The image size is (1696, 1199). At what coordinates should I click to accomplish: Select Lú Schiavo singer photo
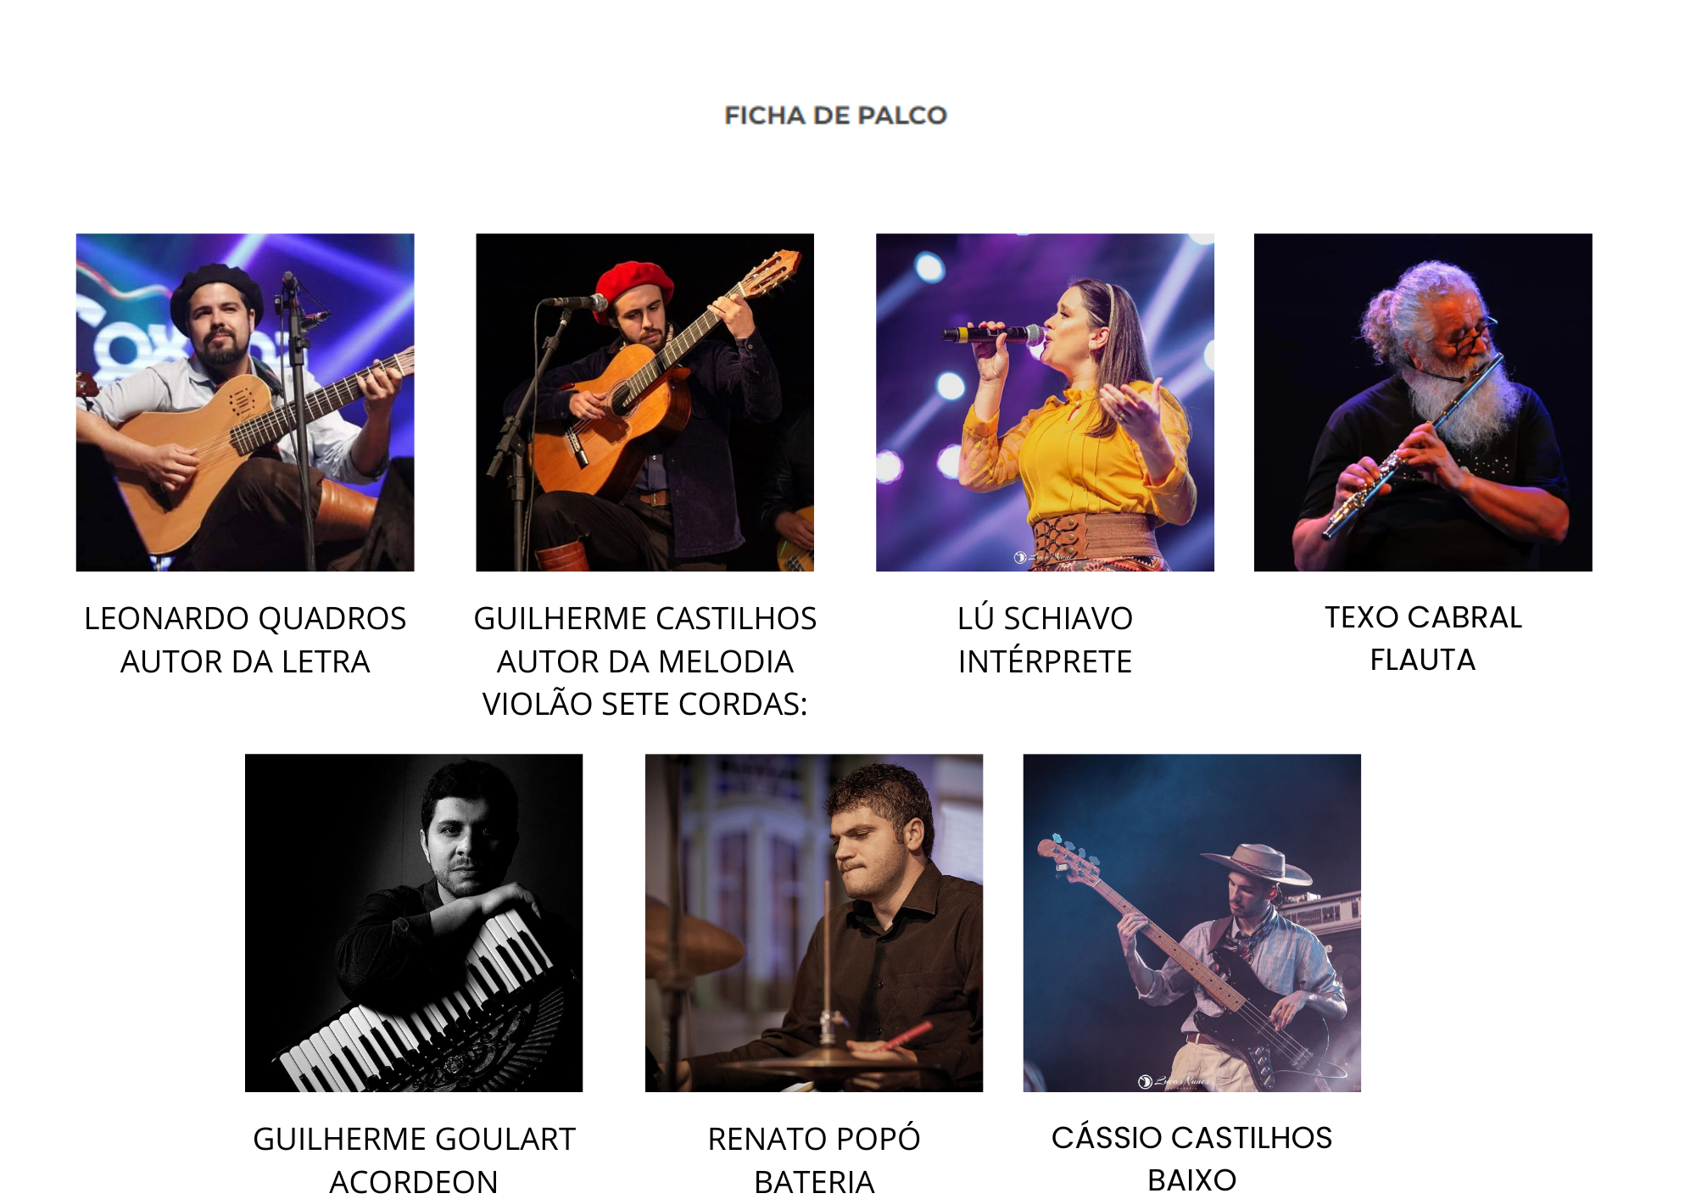click(x=1045, y=402)
